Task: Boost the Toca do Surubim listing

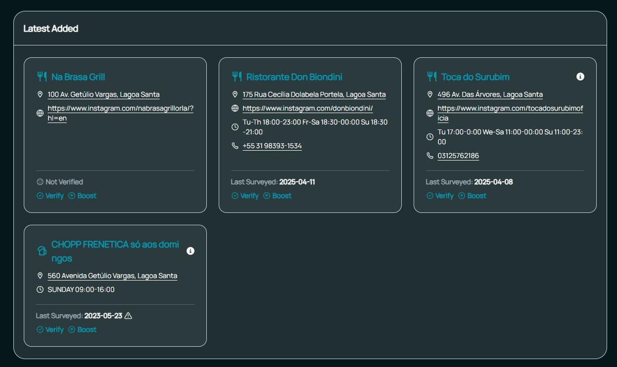Action: (x=472, y=196)
